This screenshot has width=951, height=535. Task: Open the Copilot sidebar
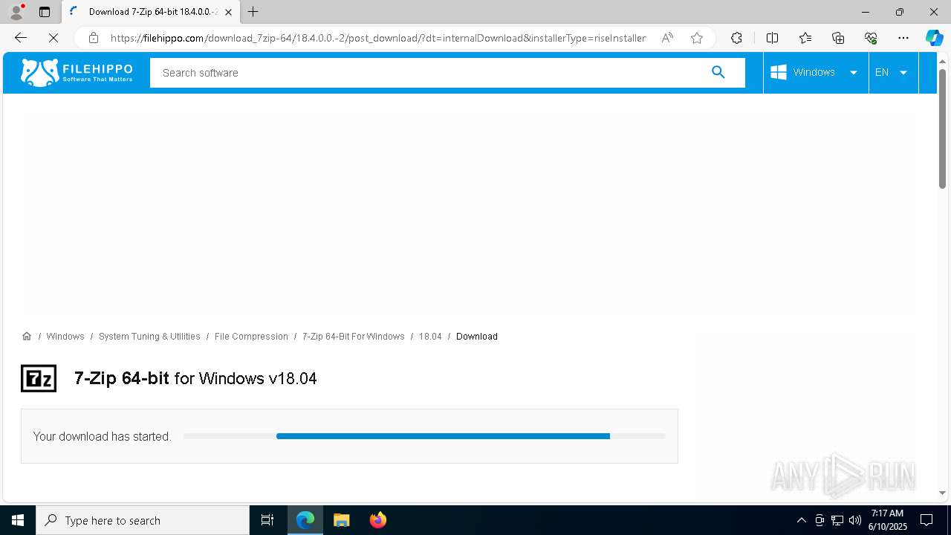pos(934,38)
